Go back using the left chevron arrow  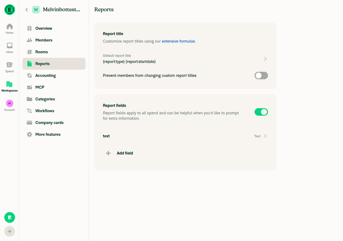(27, 10)
